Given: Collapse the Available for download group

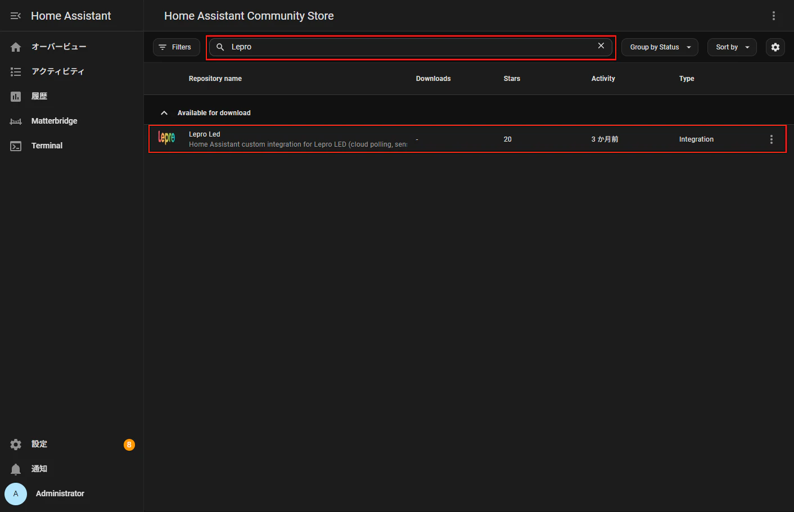Looking at the screenshot, I should [x=164, y=113].
